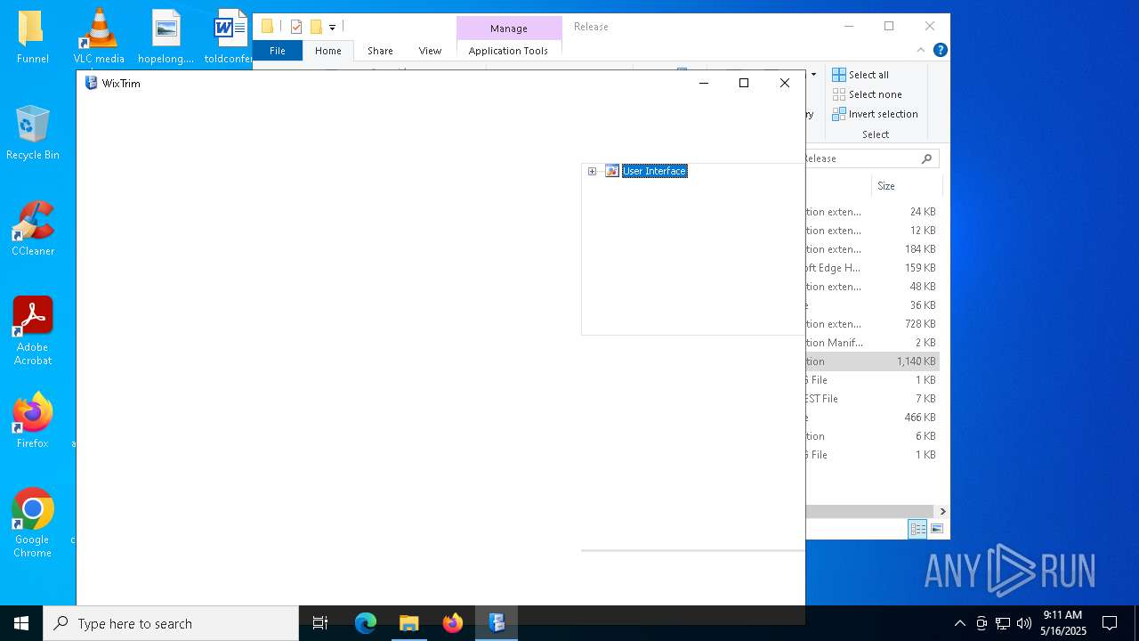Image resolution: width=1139 pixels, height=641 pixels.
Task: Click the network tray icon
Action: (1003, 623)
